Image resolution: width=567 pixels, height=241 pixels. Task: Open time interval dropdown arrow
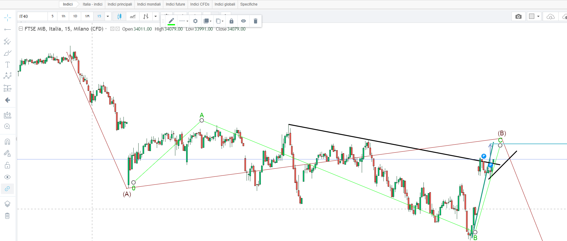coord(108,16)
